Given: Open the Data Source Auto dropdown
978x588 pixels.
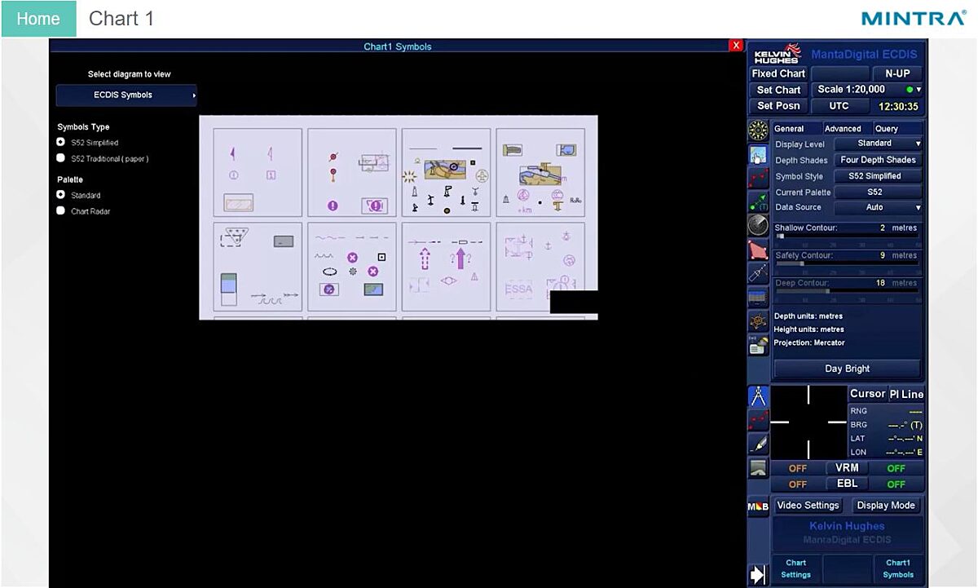Looking at the screenshot, I should pyautogui.click(x=879, y=207).
